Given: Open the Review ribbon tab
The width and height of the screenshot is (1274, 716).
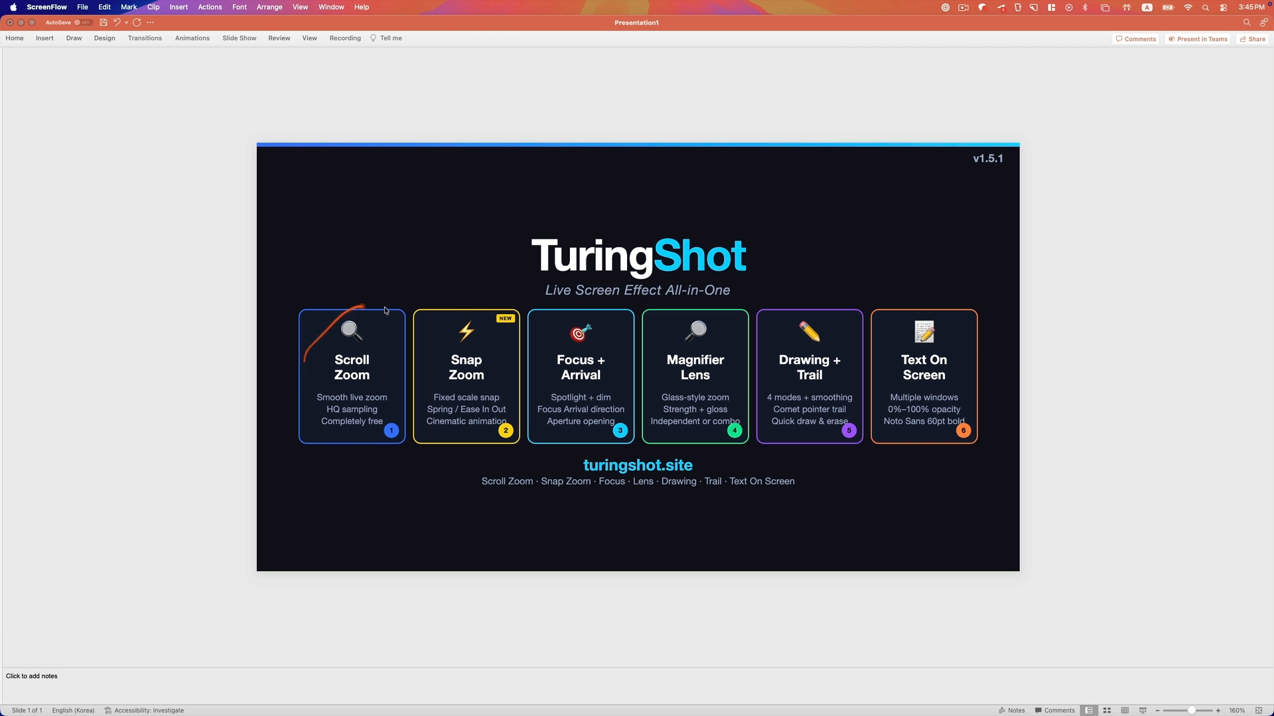Looking at the screenshot, I should [279, 38].
